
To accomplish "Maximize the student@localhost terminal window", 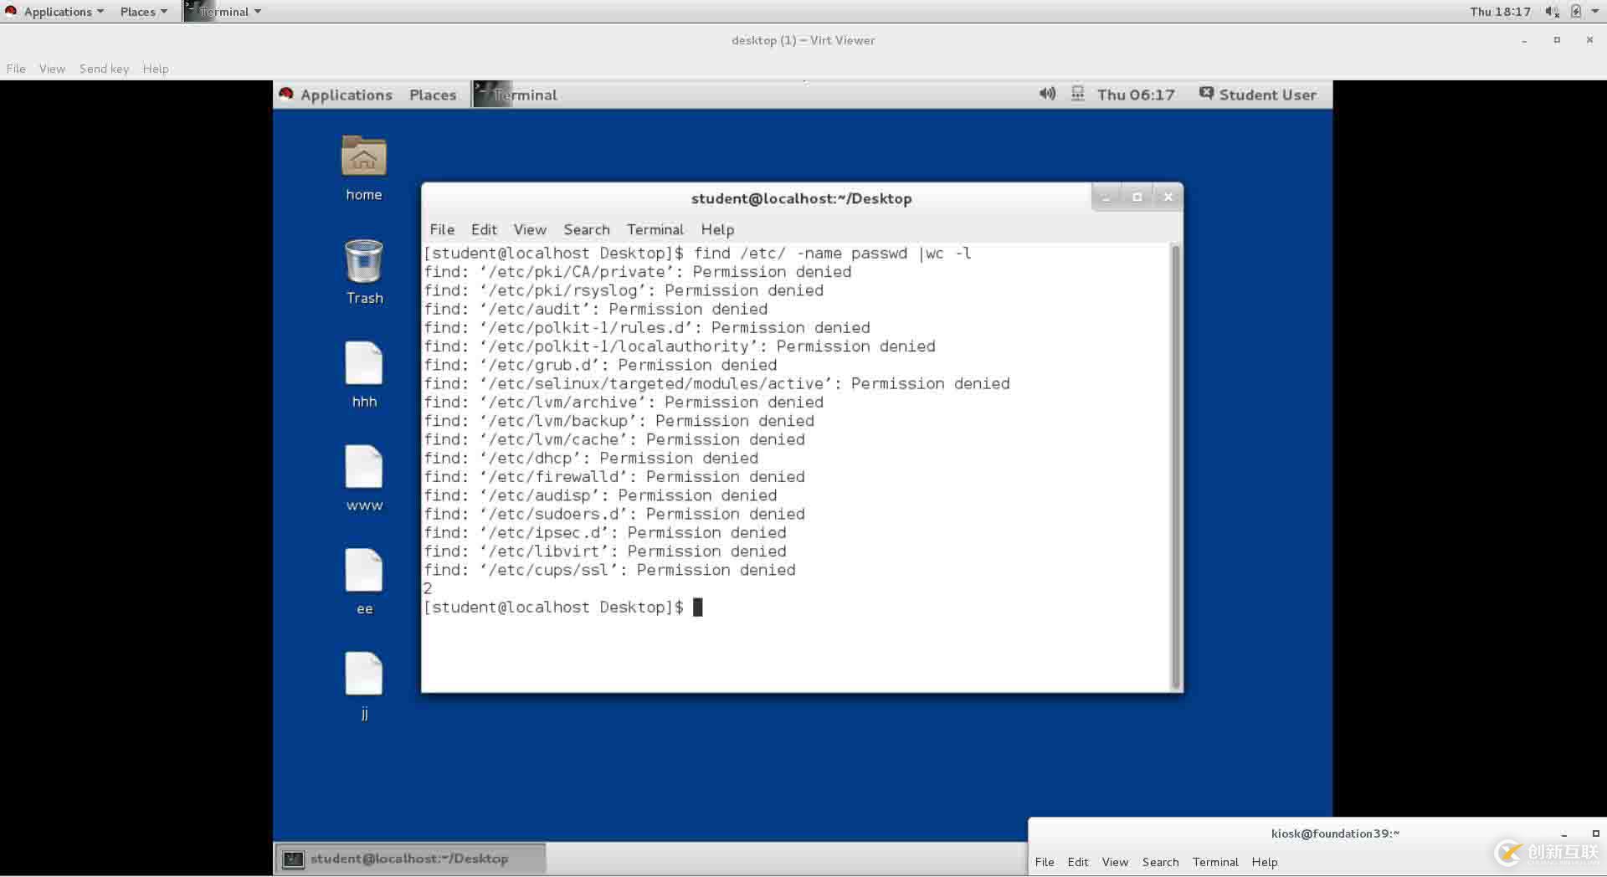I will tap(1137, 197).
